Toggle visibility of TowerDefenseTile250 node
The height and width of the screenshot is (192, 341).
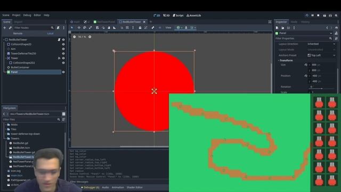[x=63, y=53]
